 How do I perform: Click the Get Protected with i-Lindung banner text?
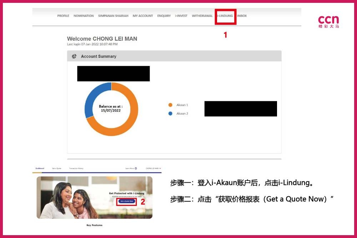click(x=127, y=193)
